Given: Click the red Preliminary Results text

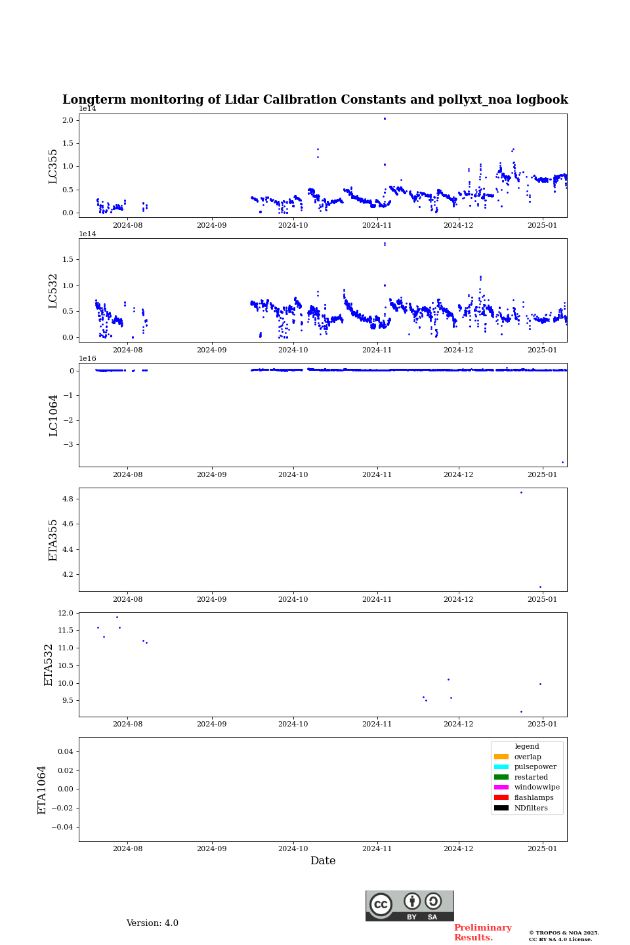Looking at the screenshot, I should 482,933.
